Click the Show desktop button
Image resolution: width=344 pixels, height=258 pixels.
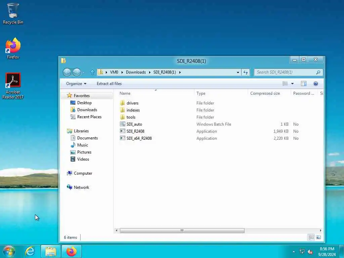coord(342,251)
